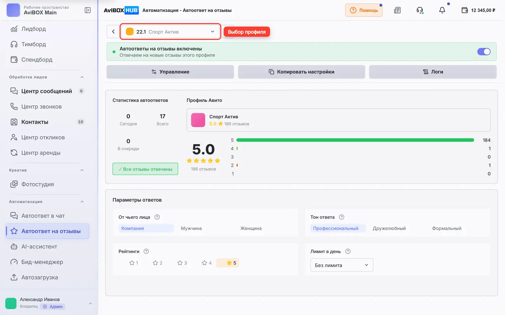Choose Формальный reply tone

pos(447,228)
